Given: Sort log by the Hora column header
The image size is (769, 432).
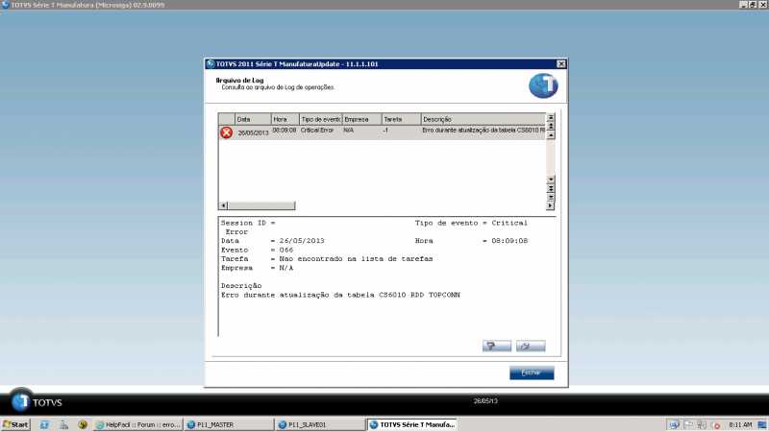Looking at the screenshot, I should [285, 119].
